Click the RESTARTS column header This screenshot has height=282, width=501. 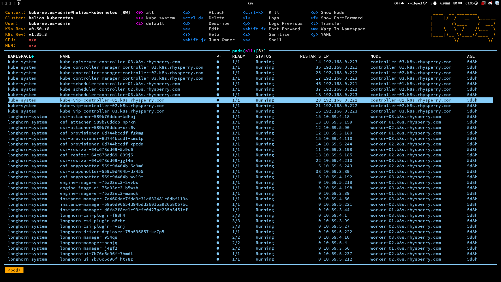click(x=310, y=56)
